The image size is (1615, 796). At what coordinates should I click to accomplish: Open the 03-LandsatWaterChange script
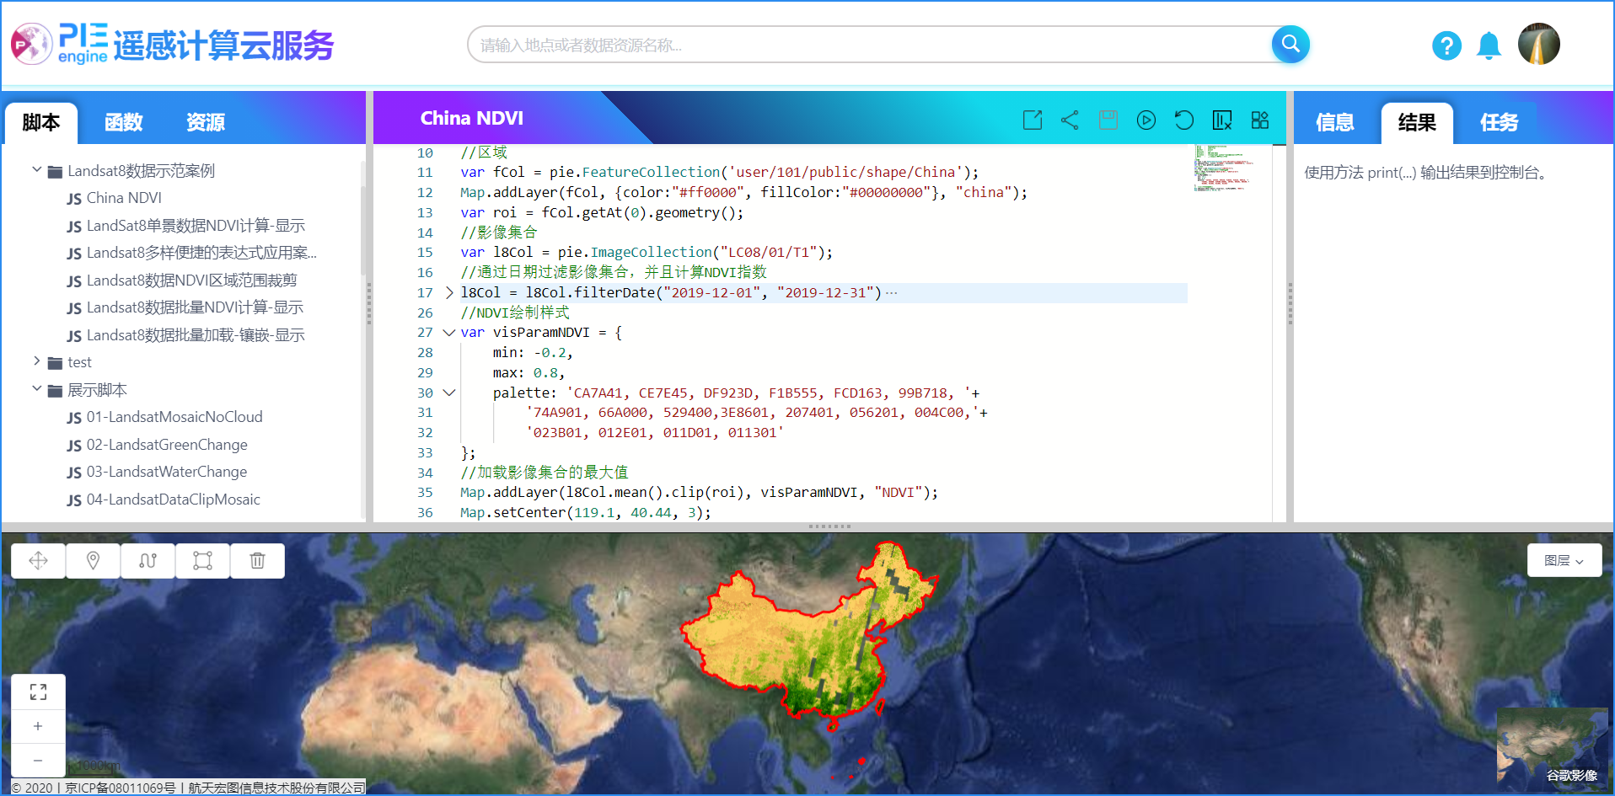(x=166, y=472)
